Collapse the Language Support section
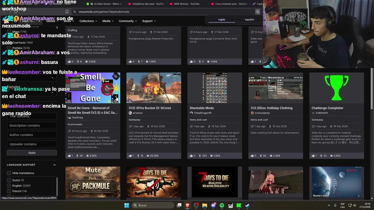Viewport: 374px width, 210px height. point(54,165)
